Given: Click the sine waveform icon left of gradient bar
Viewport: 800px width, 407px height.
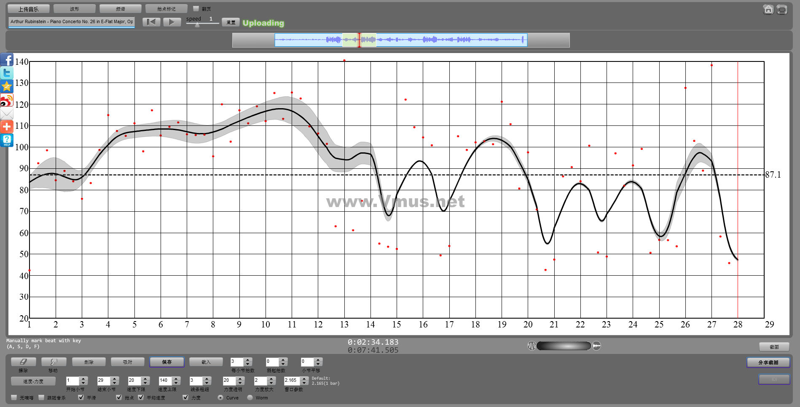Looking at the screenshot, I should click(532, 346).
